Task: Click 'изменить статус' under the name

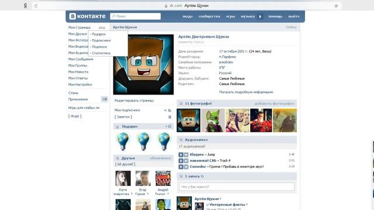Action: point(191,42)
